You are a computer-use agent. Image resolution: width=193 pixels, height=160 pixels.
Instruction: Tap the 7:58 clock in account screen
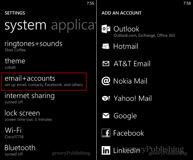(187, 3)
